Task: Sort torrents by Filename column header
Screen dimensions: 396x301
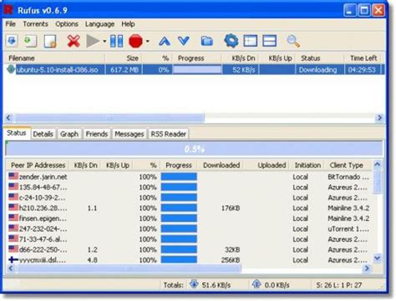Action: [54, 58]
